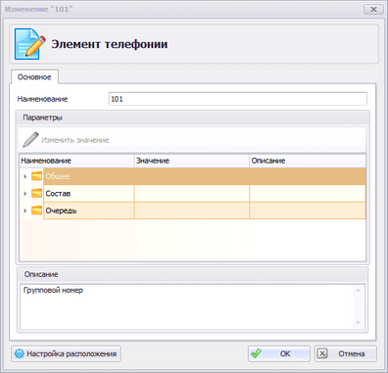Screen dimensions: 388x373
Task: Click the Групповой номер description text
Action: 53,290
